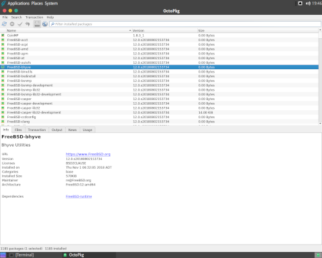Click the status icon of FreeBSD-casper row

(3, 99)
